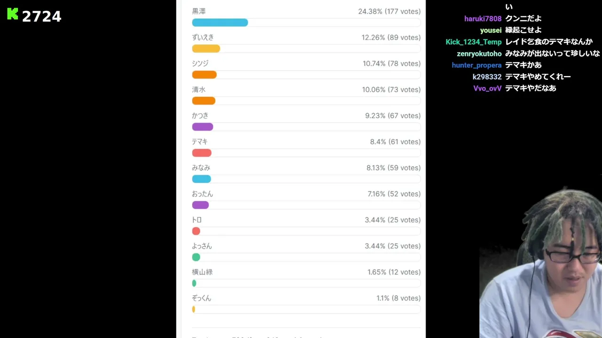Select the 横山緑 poll option label

[x=202, y=272]
